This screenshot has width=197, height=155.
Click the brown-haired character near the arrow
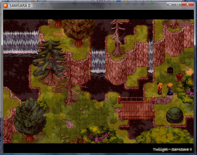coord(179,77)
